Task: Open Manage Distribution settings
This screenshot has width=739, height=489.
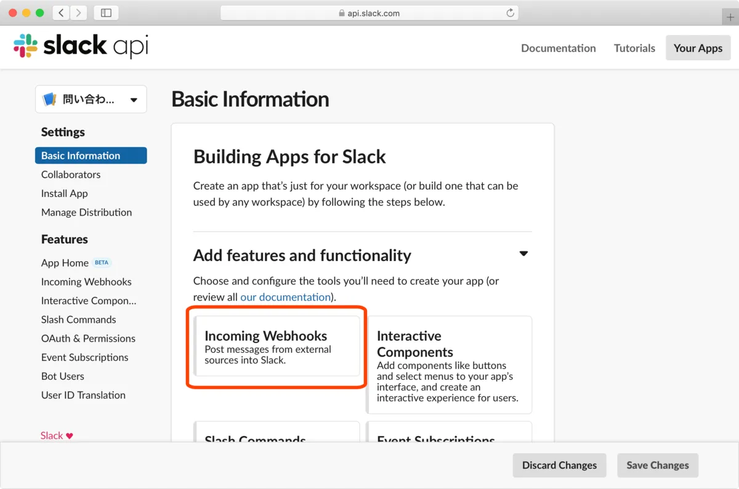Action: pyautogui.click(x=86, y=212)
